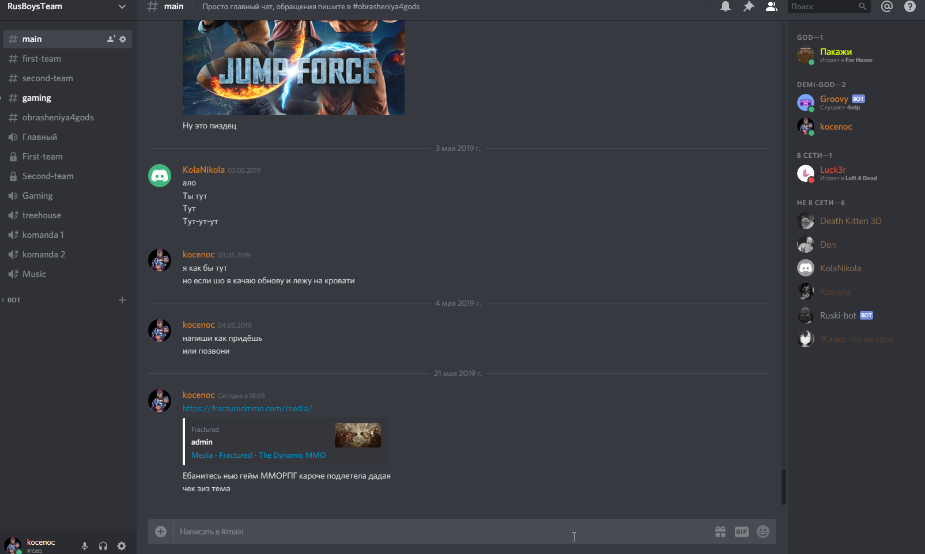Screen dimensions: 925x554
Task: Create invite for main channel
Action: [111, 39]
